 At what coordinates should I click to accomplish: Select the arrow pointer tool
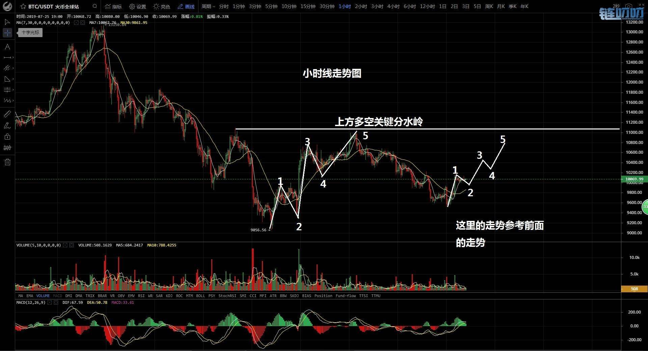click(x=7, y=22)
